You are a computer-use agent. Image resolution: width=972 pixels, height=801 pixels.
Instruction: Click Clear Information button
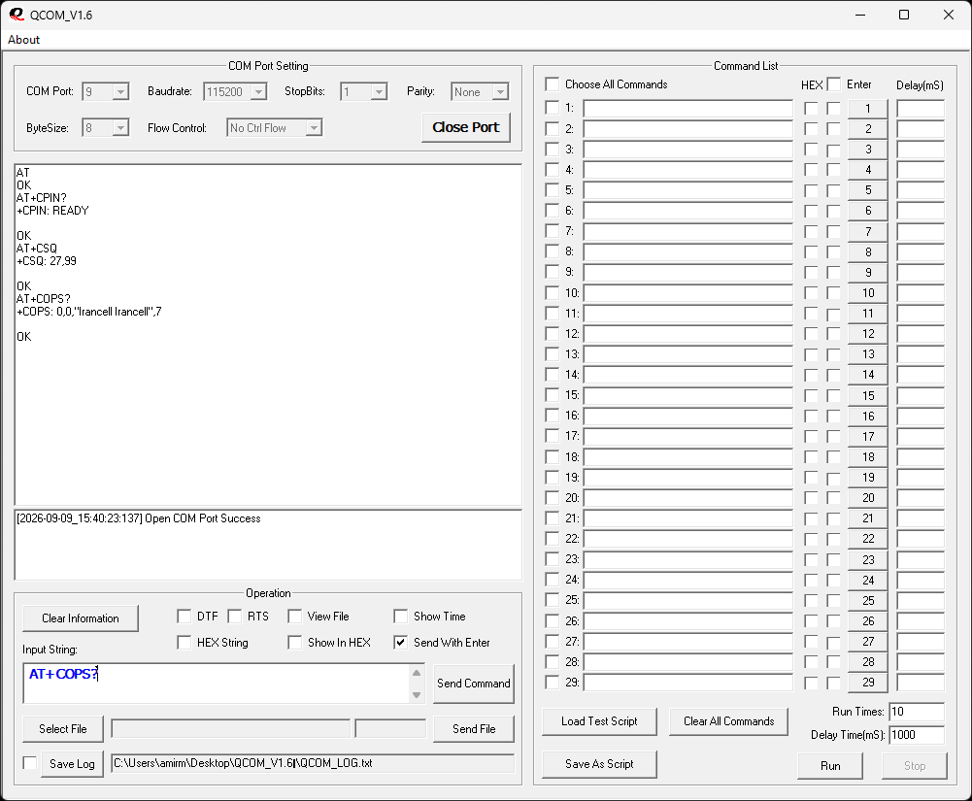click(81, 618)
